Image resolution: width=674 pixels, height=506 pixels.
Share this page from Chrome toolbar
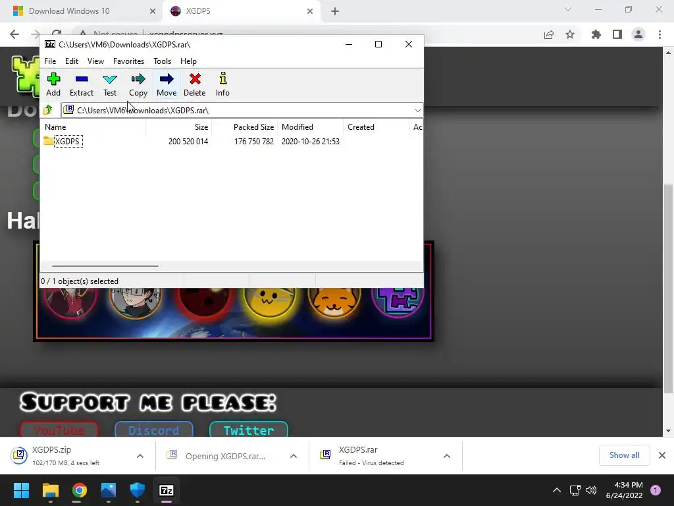point(549,34)
